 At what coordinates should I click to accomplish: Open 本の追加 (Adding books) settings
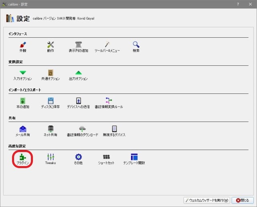[x=23, y=103]
